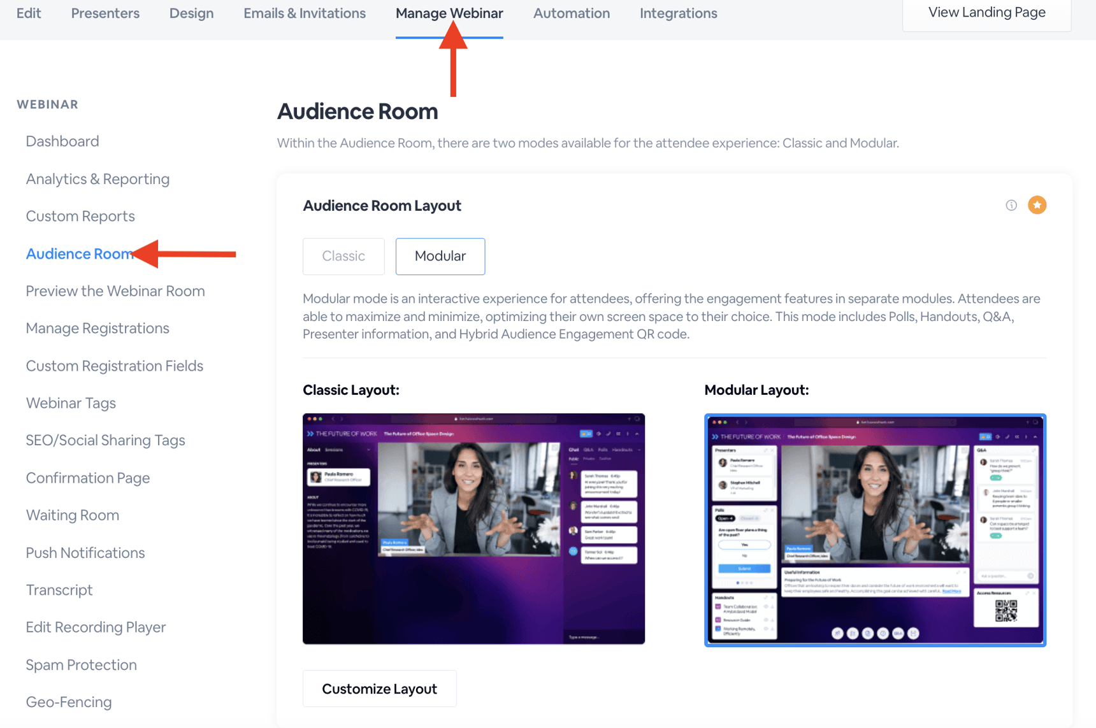This screenshot has height=728, width=1096.
Task: Select the Presenters menu item
Action: tap(105, 13)
